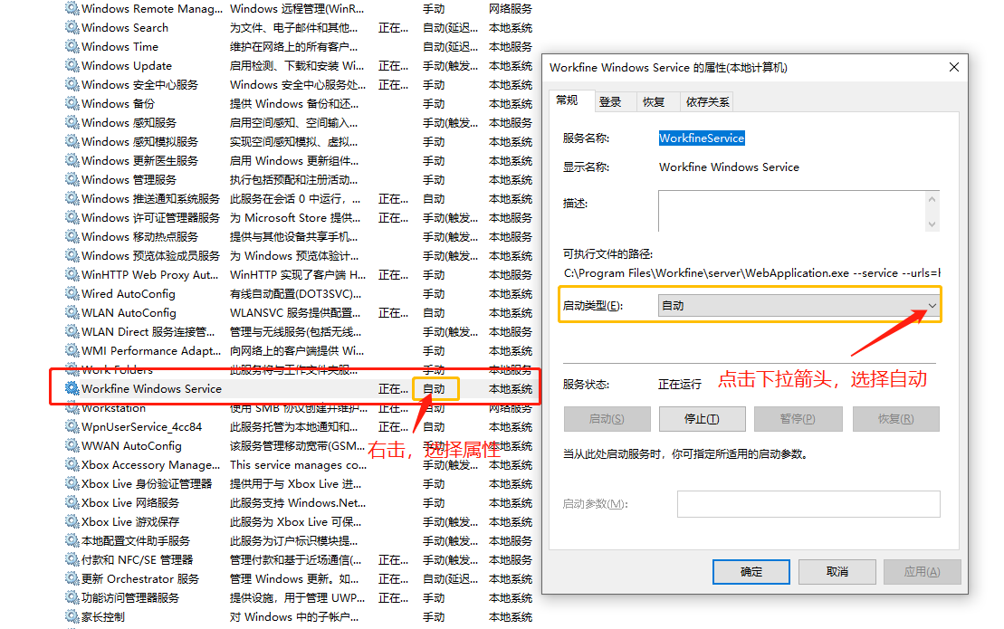
Task: Click the 暂停(P) button
Action: tap(798, 419)
